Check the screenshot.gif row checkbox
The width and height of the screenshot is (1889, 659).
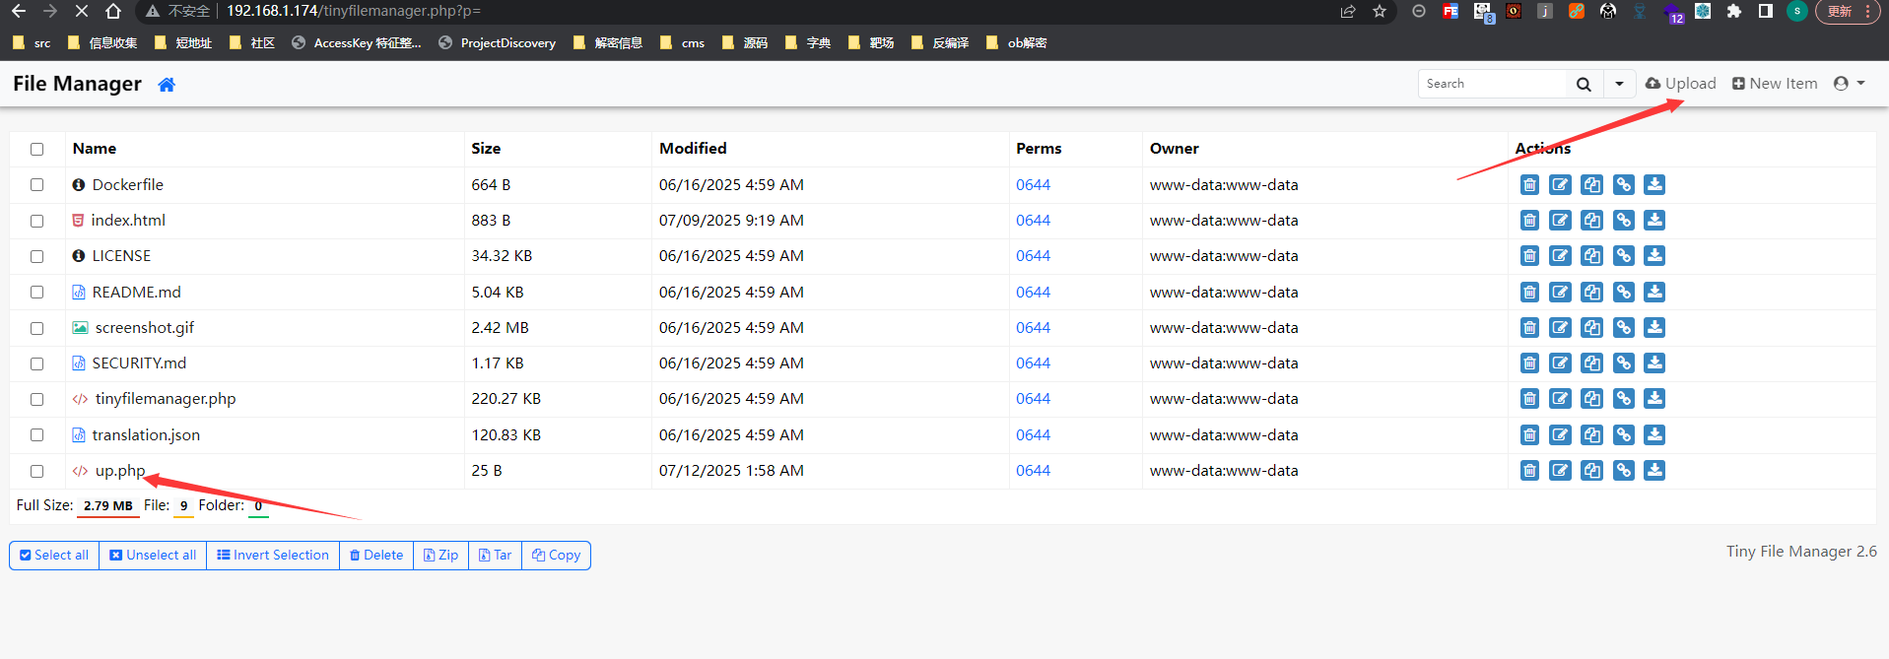coord(37,328)
